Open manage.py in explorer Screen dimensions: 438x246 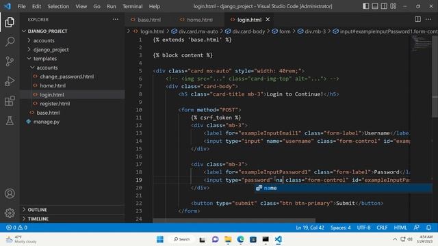click(x=47, y=122)
